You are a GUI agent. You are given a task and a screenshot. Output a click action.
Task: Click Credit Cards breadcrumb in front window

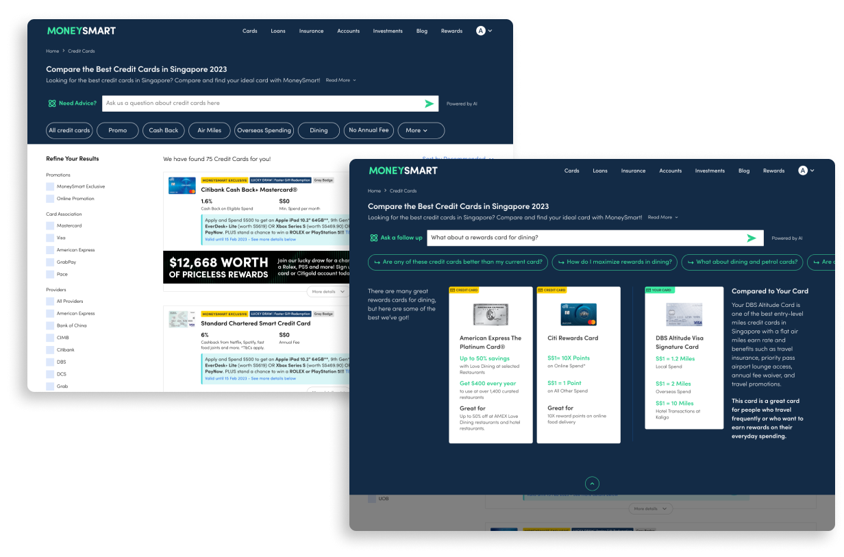click(404, 191)
